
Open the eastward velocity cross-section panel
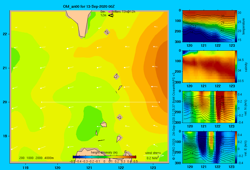click(x=208, y=147)
